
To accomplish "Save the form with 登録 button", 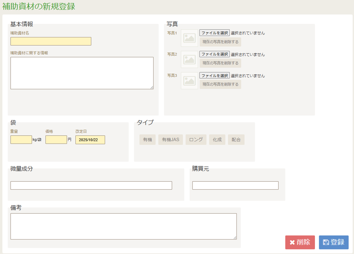I will pos(334,242).
